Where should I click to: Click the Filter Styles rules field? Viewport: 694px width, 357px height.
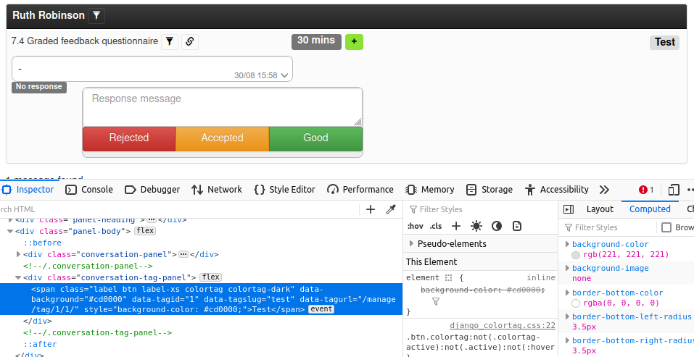coord(481,209)
